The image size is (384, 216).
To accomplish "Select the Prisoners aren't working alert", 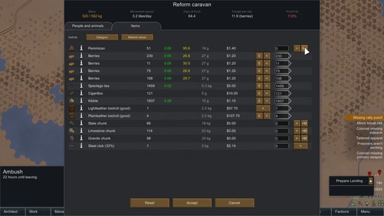I will pos(370,145).
